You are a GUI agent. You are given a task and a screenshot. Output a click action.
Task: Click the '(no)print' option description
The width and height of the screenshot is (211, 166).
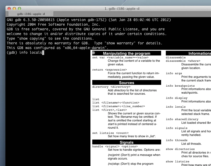tap(134, 157)
